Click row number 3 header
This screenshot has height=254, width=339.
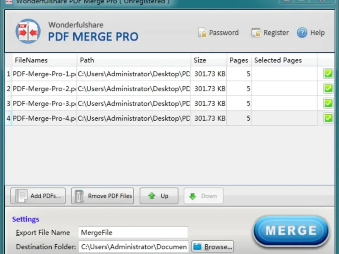point(8,103)
